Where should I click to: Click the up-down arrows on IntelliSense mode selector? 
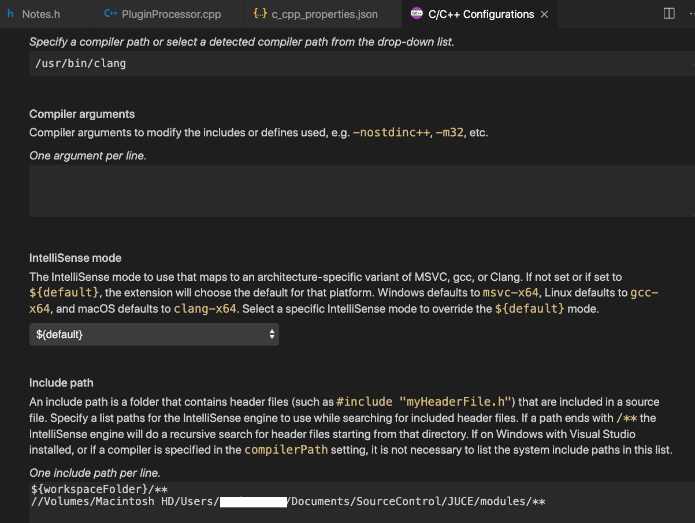(272, 334)
